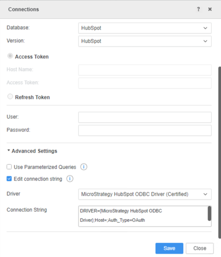
Task: Open the Database dropdown showing HubSpot
Action: (x=145, y=28)
